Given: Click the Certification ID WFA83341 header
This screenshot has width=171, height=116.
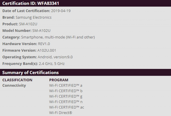Looking at the screenshot, I should tap(31, 3).
